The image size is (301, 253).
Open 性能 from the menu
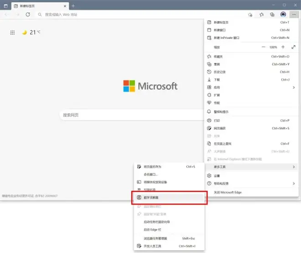click(251, 103)
